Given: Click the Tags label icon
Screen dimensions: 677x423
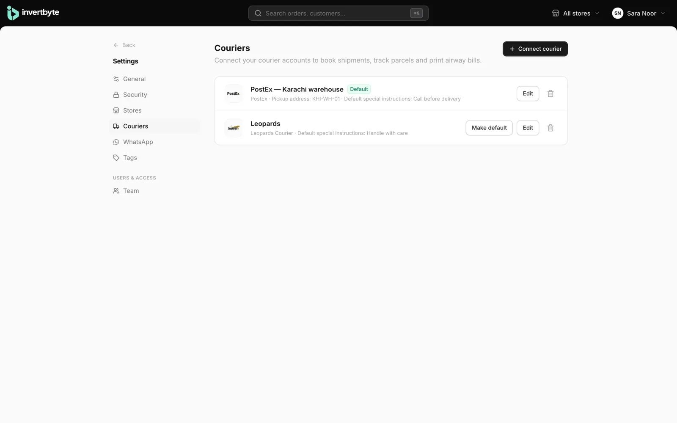Looking at the screenshot, I should [116, 158].
